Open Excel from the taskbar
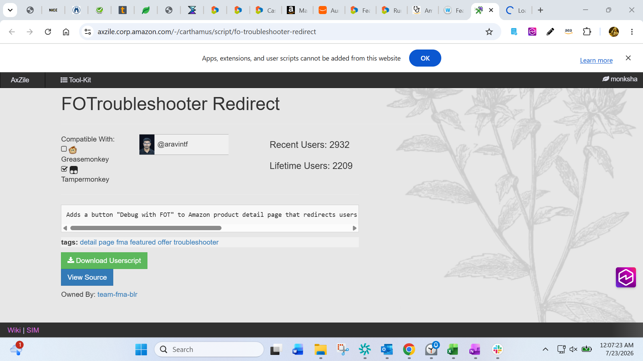 coord(453,350)
